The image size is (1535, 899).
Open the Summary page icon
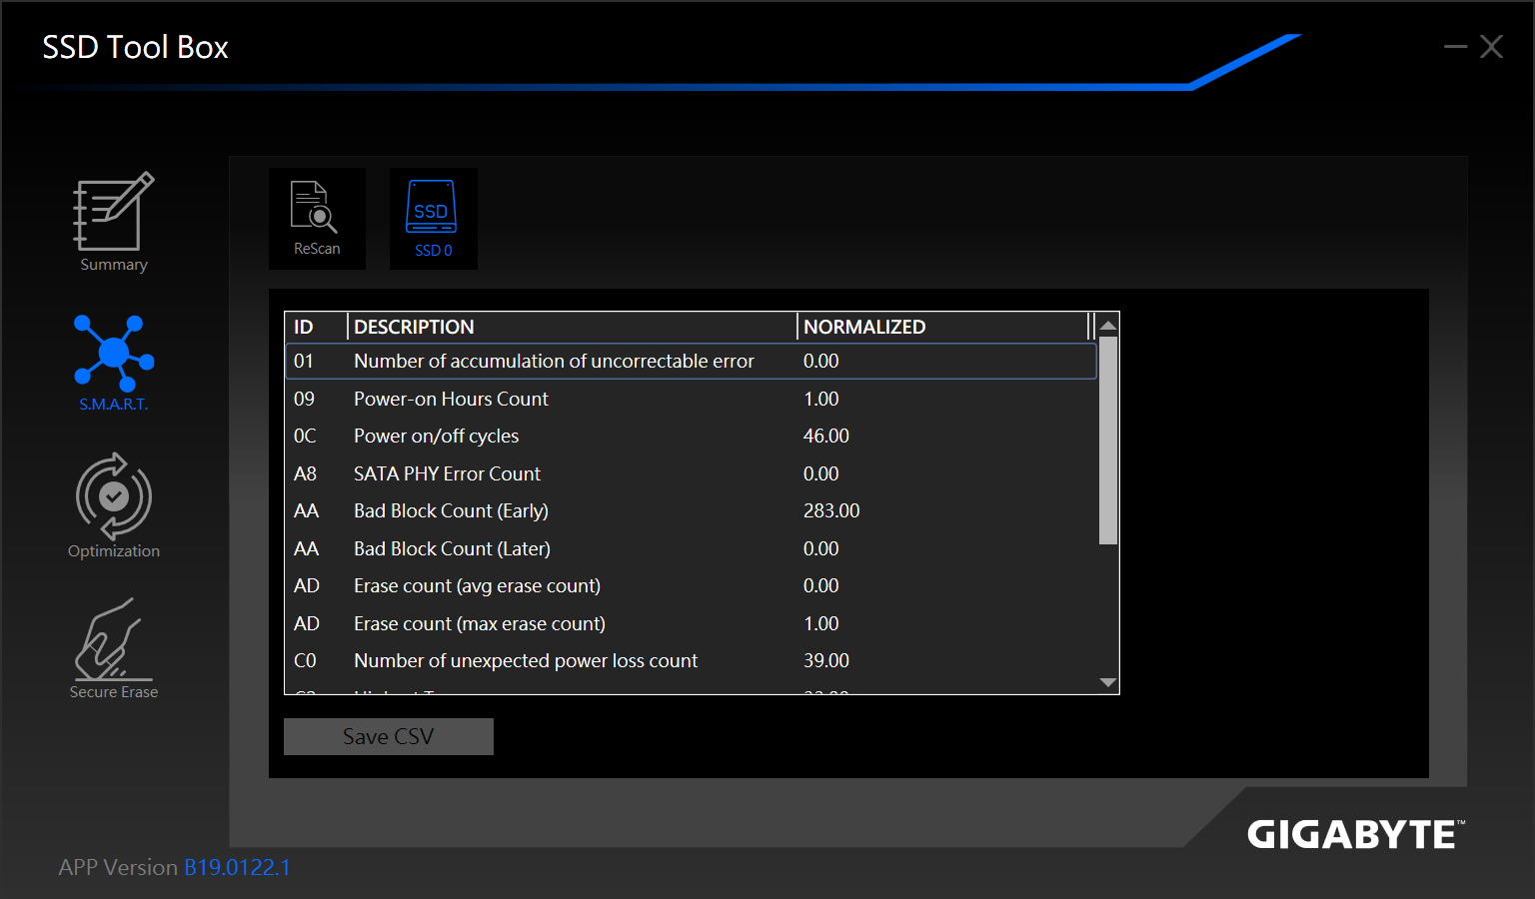click(114, 222)
